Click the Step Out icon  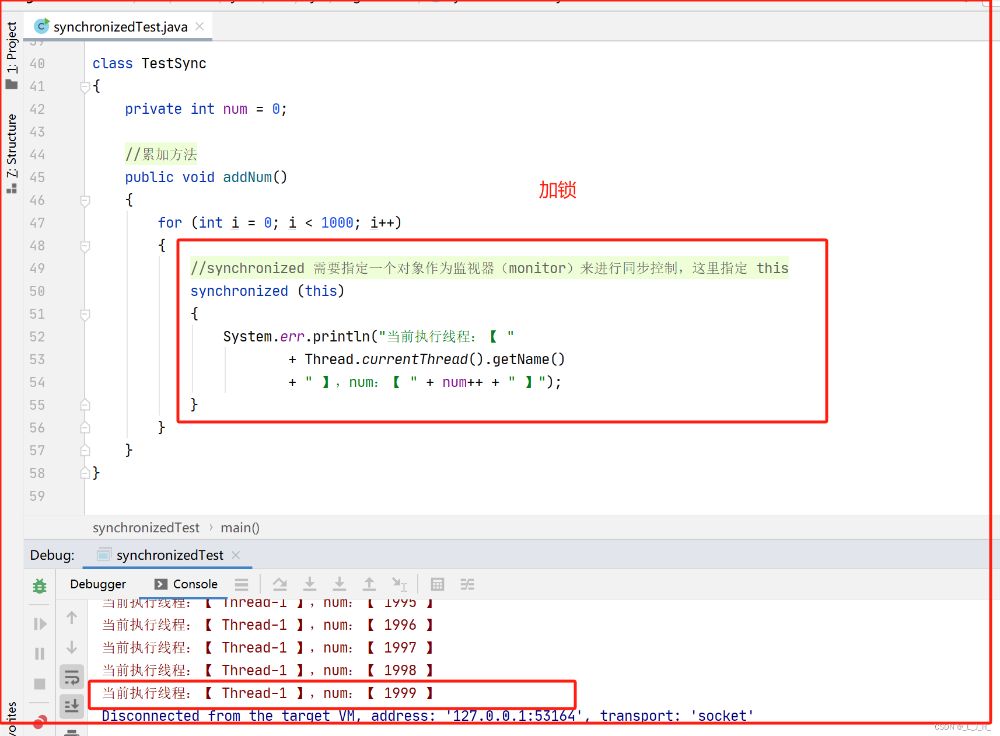click(x=369, y=584)
